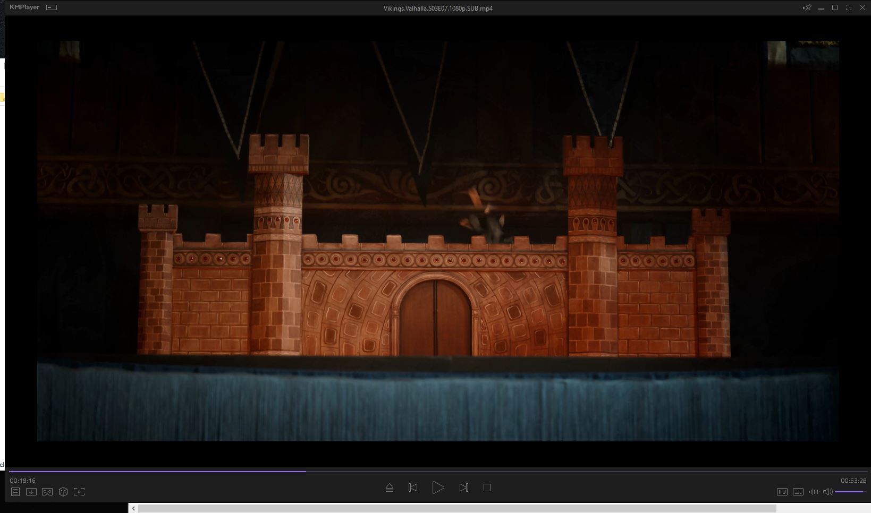Mute the audio with the speaker icon
The image size is (871, 513).
[827, 492]
